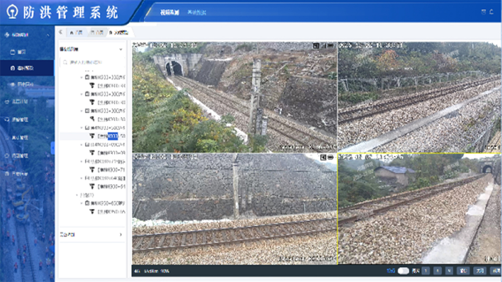Switch to the second top navigation tab
The height and width of the screenshot is (282, 502).
pyautogui.click(x=196, y=12)
